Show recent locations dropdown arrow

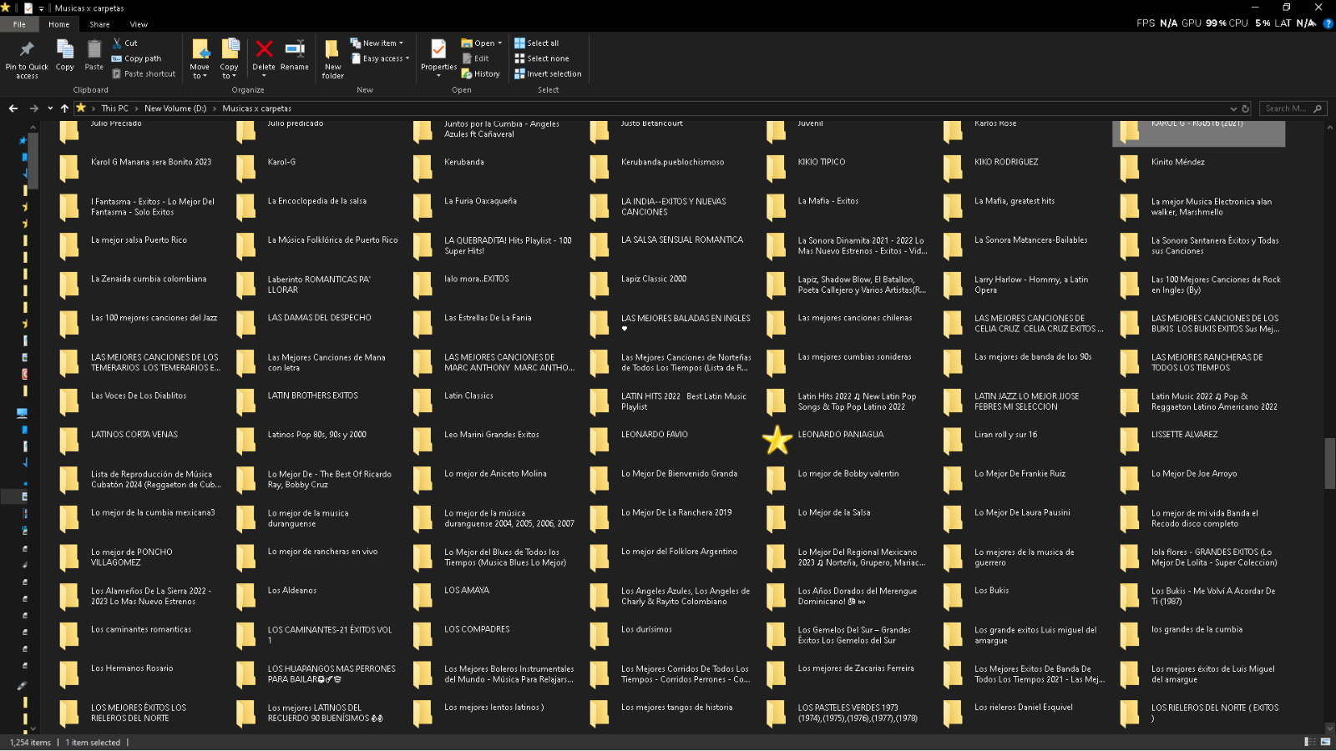point(50,108)
